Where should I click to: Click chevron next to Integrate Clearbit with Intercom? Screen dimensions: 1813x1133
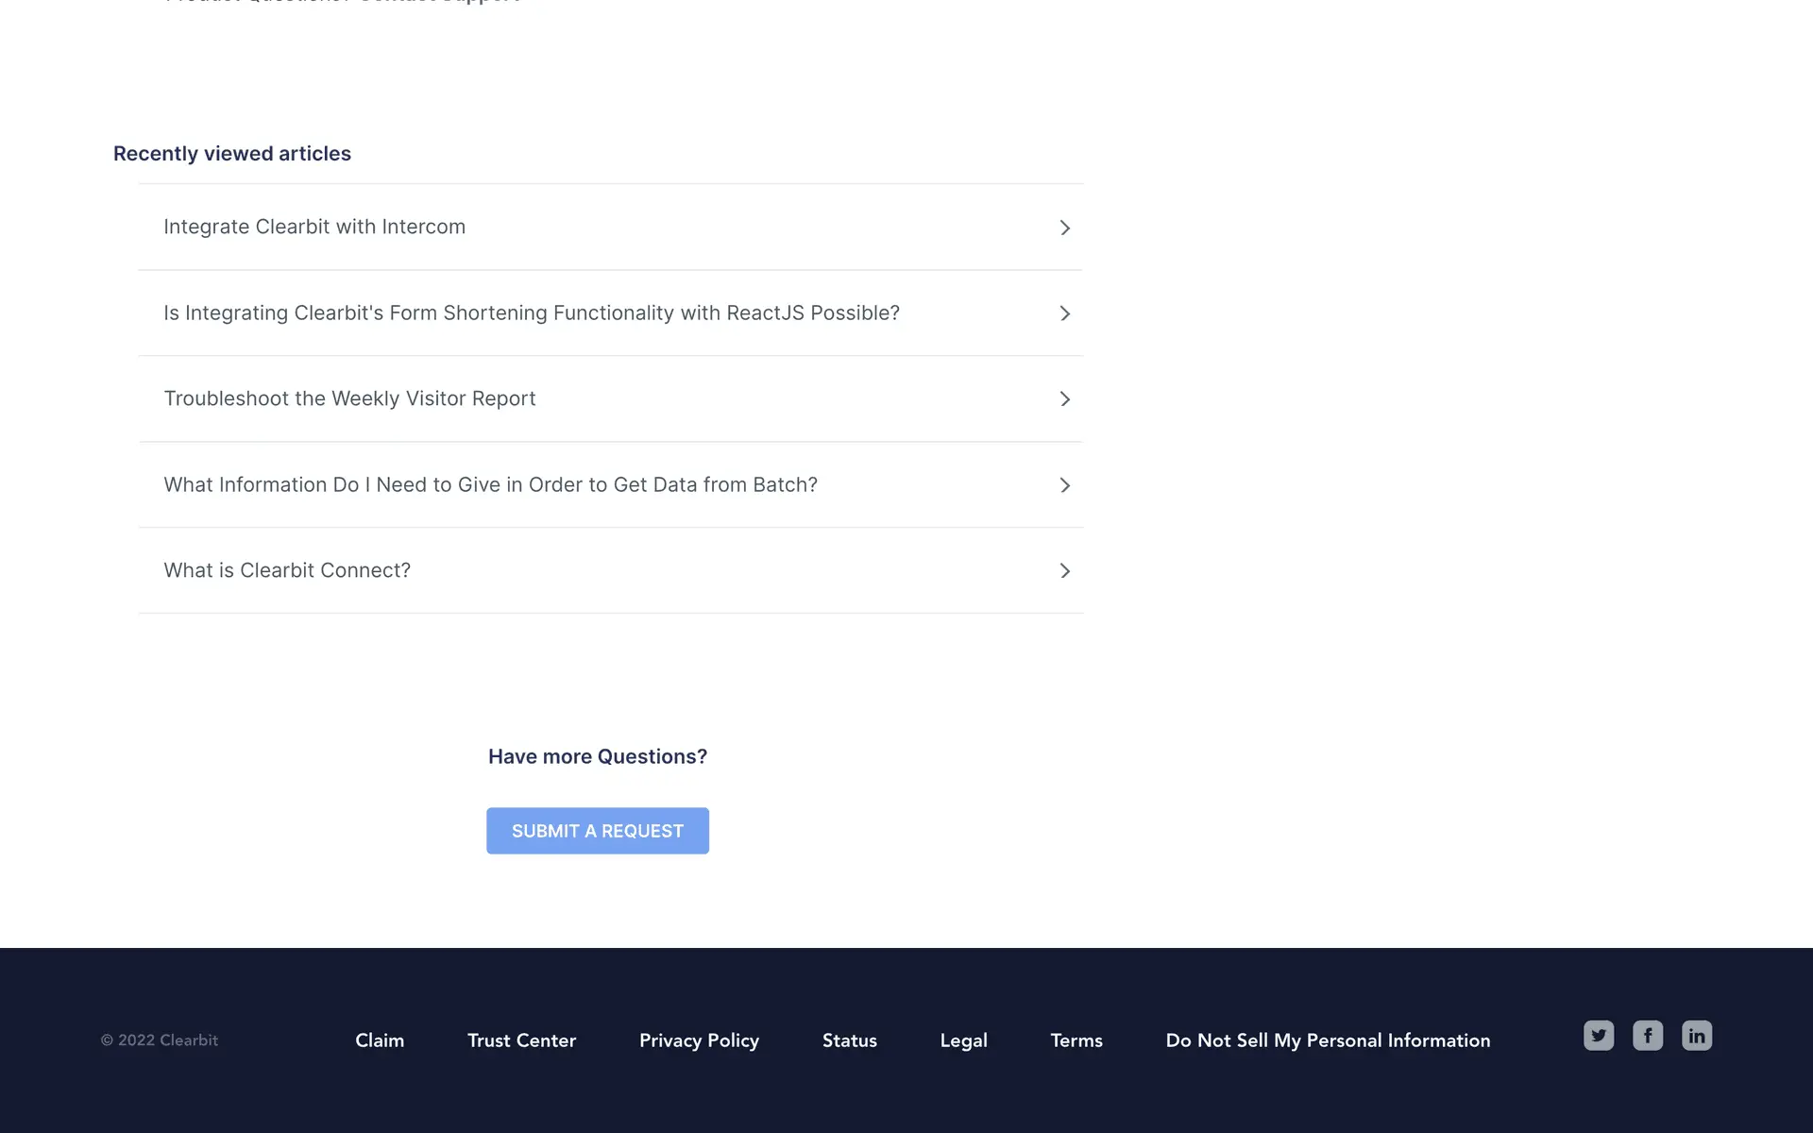(x=1064, y=228)
